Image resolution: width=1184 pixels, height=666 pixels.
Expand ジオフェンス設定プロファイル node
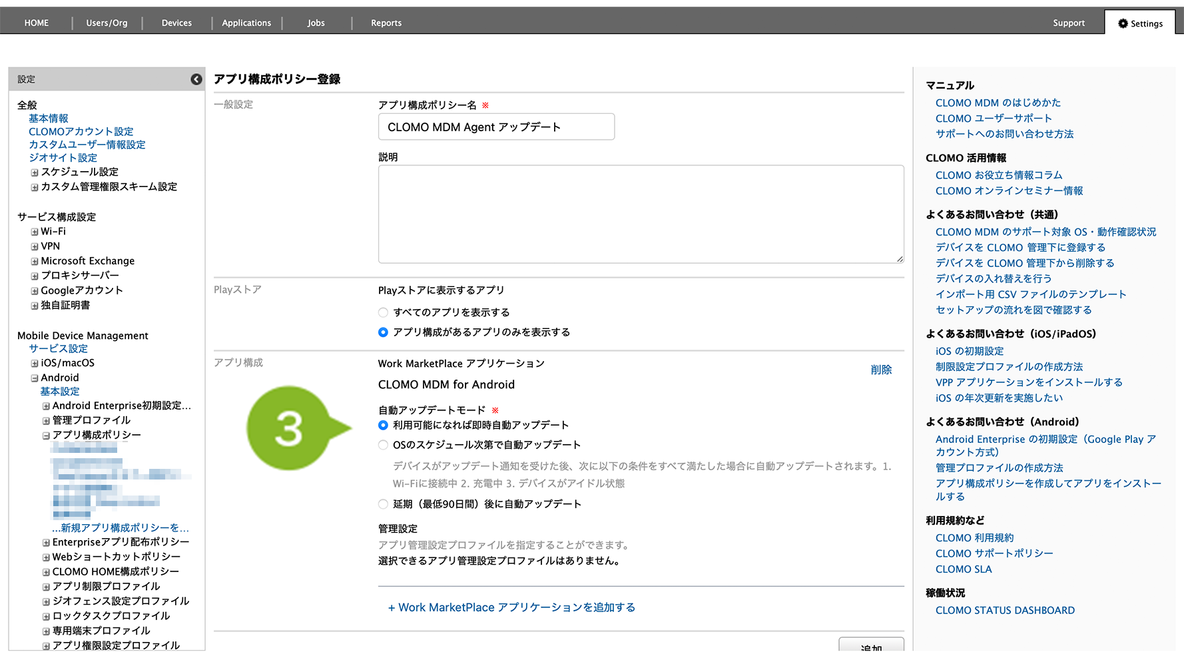pyautogui.click(x=46, y=602)
